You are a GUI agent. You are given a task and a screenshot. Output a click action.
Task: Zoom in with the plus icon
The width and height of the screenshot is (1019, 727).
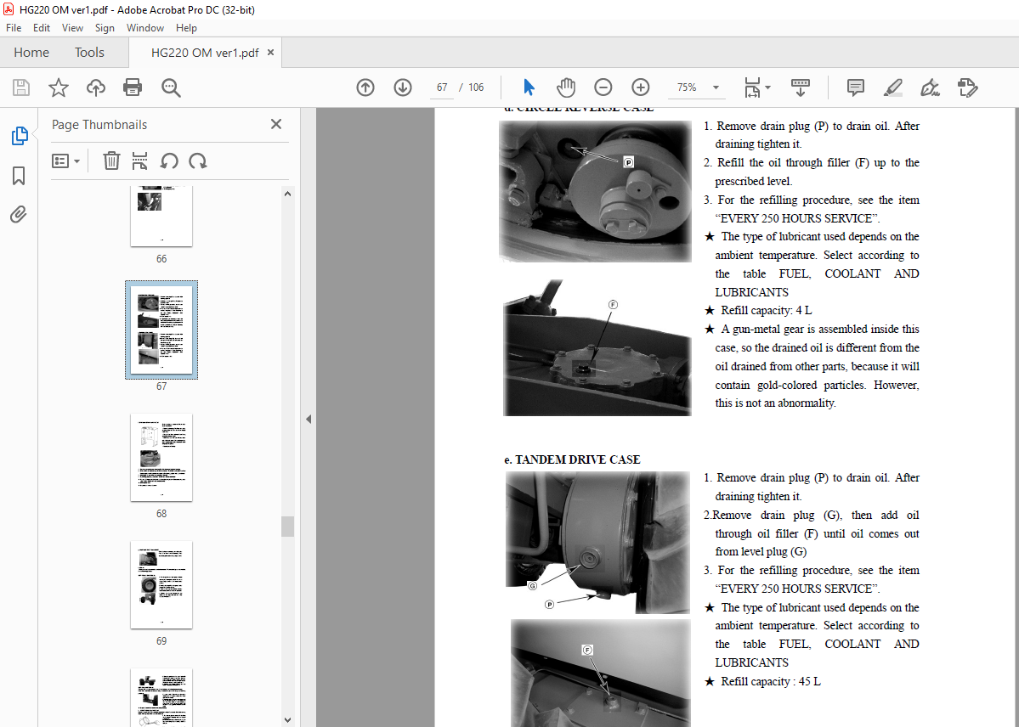coord(641,87)
